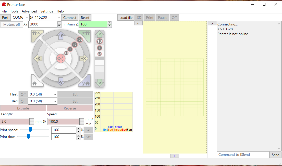Click the XY feedrate field showing 3000

43,24
